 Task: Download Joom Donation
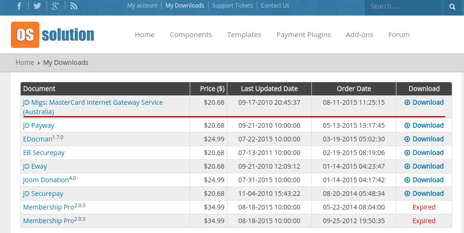tap(424, 180)
